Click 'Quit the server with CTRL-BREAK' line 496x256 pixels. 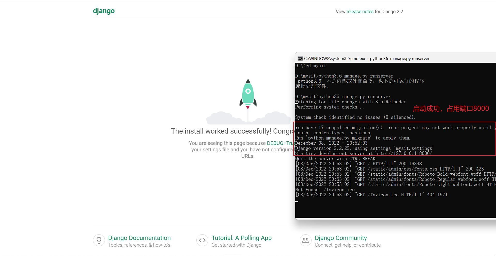[336, 159]
